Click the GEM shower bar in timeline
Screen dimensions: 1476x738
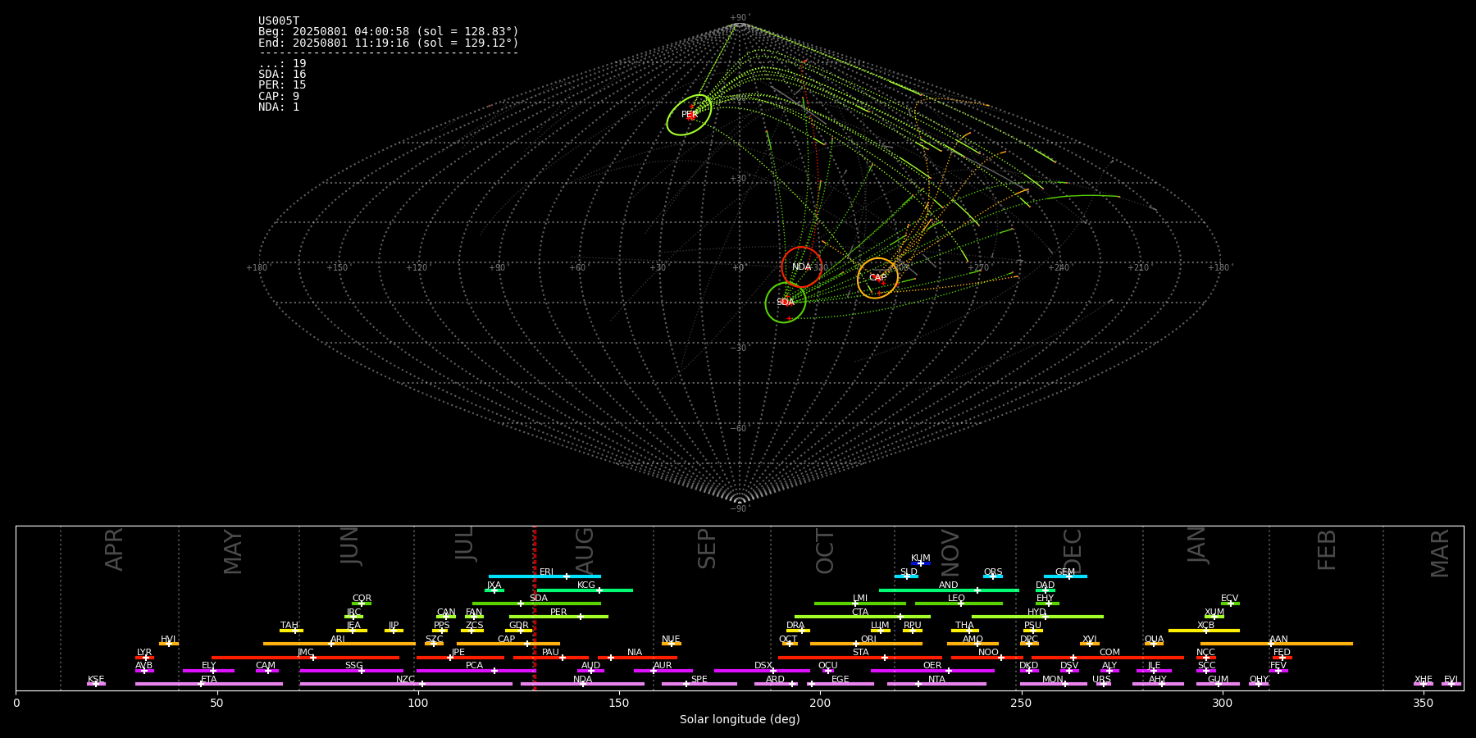tap(1065, 576)
